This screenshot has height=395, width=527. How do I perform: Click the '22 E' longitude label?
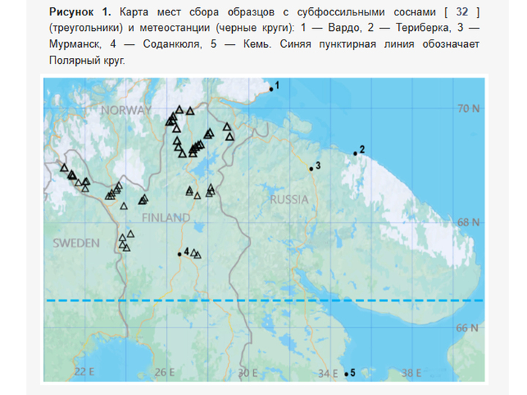click(x=84, y=372)
